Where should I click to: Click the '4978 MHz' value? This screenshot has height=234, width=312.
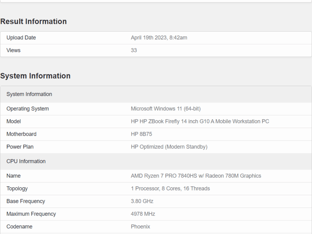tap(143, 214)
